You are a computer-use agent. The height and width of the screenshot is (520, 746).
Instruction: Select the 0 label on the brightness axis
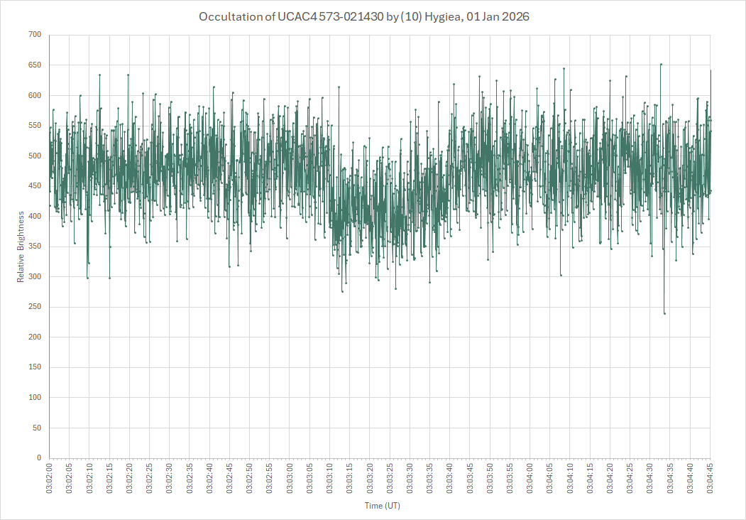pos(39,458)
